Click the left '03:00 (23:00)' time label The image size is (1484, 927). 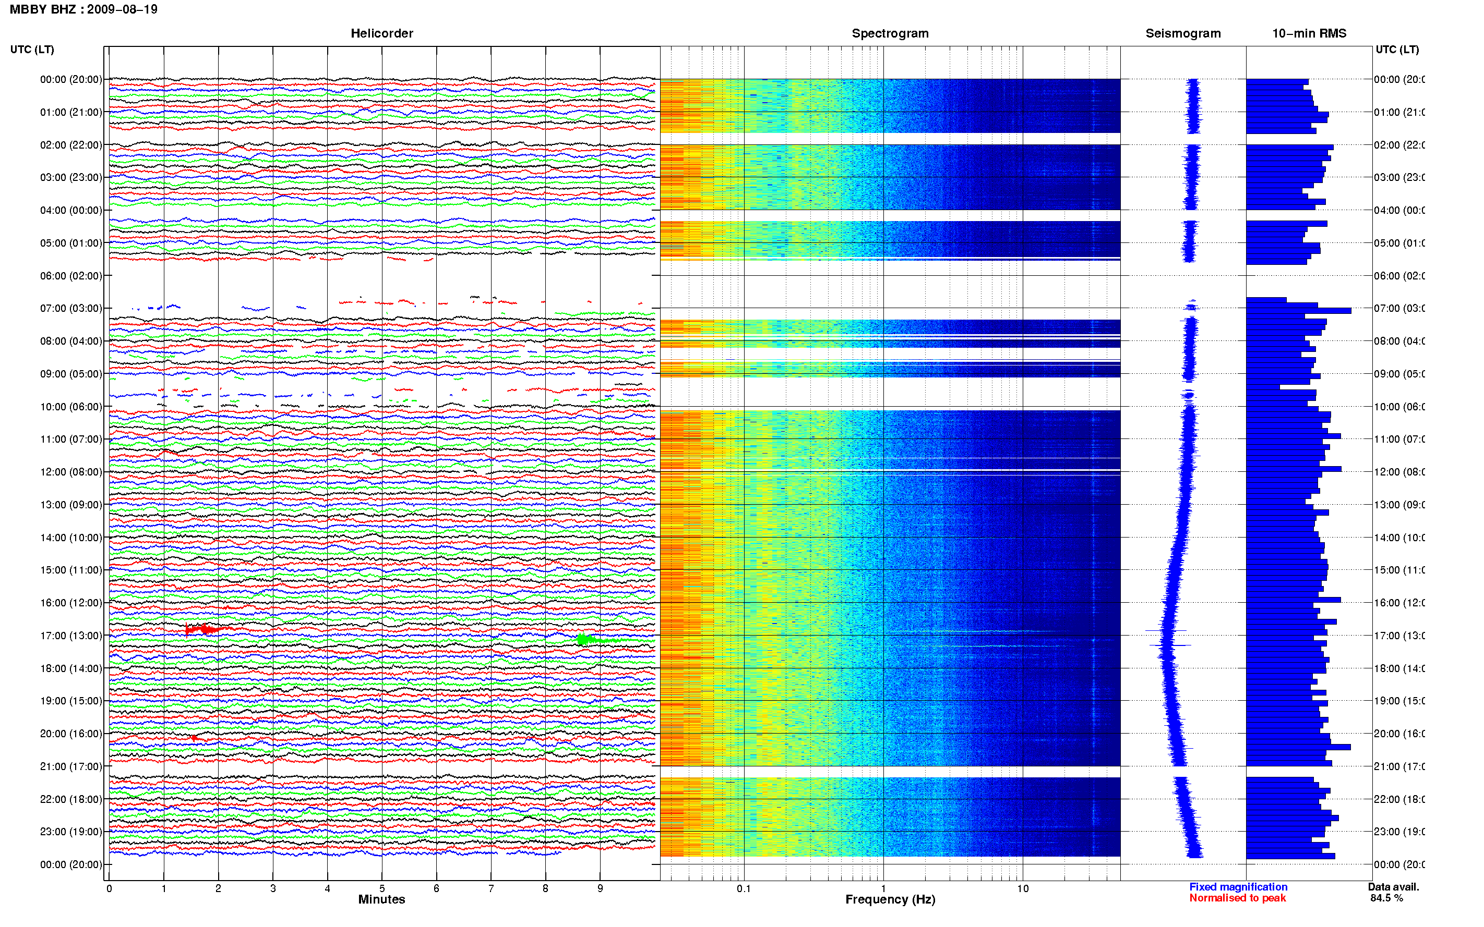[x=70, y=177]
